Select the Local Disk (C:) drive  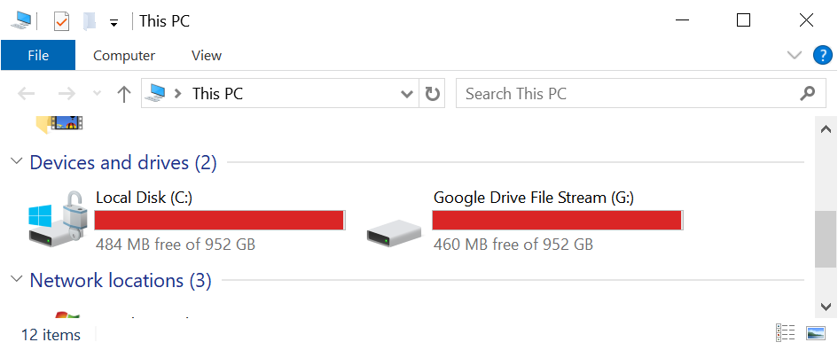pos(187,220)
